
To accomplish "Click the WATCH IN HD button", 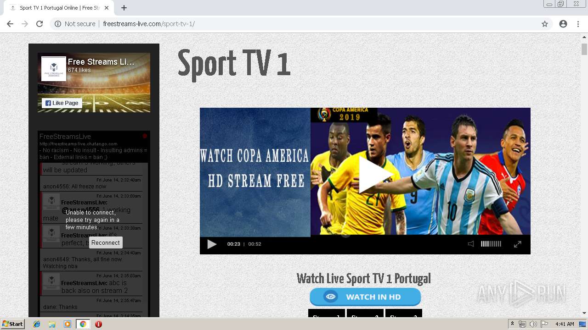I will (365, 297).
